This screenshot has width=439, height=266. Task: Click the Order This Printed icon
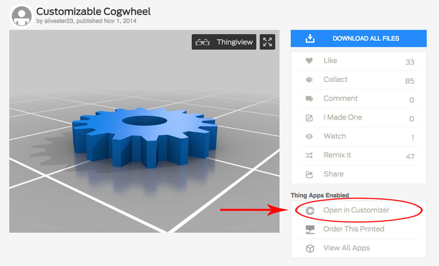coord(309,229)
